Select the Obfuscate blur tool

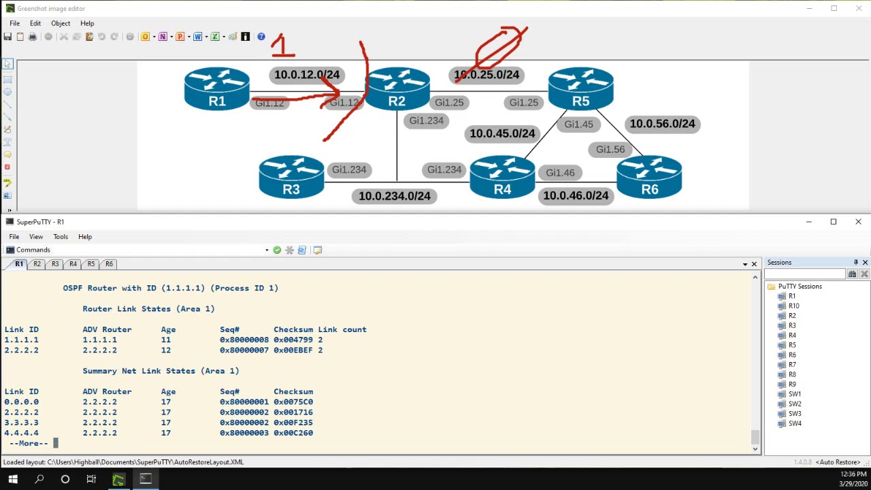[7, 195]
